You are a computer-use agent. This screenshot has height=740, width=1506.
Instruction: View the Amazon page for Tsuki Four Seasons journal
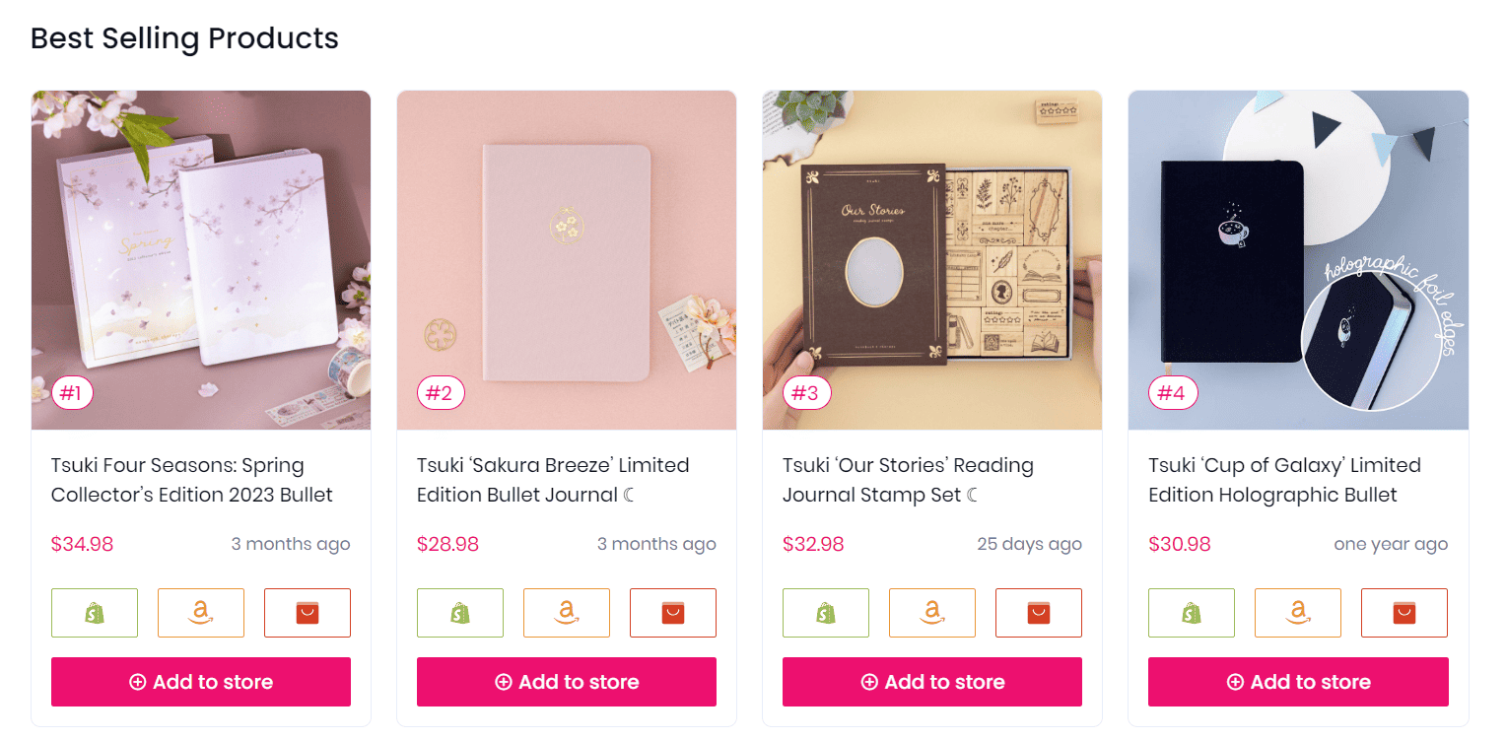pyautogui.click(x=200, y=612)
